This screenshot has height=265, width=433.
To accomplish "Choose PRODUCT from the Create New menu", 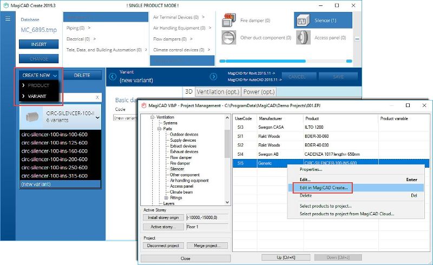I will pos(38,85).
